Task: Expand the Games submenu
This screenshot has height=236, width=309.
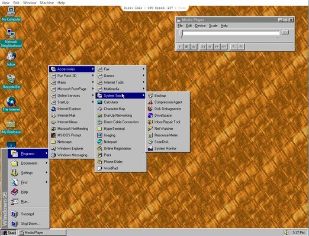Action: click(x=121, y=76)
